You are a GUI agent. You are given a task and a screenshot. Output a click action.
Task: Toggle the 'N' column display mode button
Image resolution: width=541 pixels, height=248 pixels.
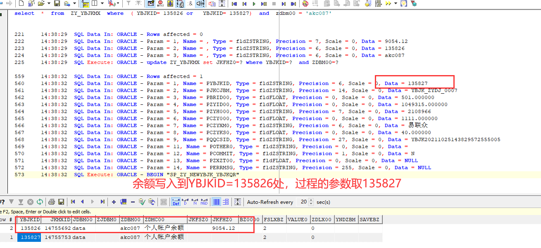(x=195, y=202)
